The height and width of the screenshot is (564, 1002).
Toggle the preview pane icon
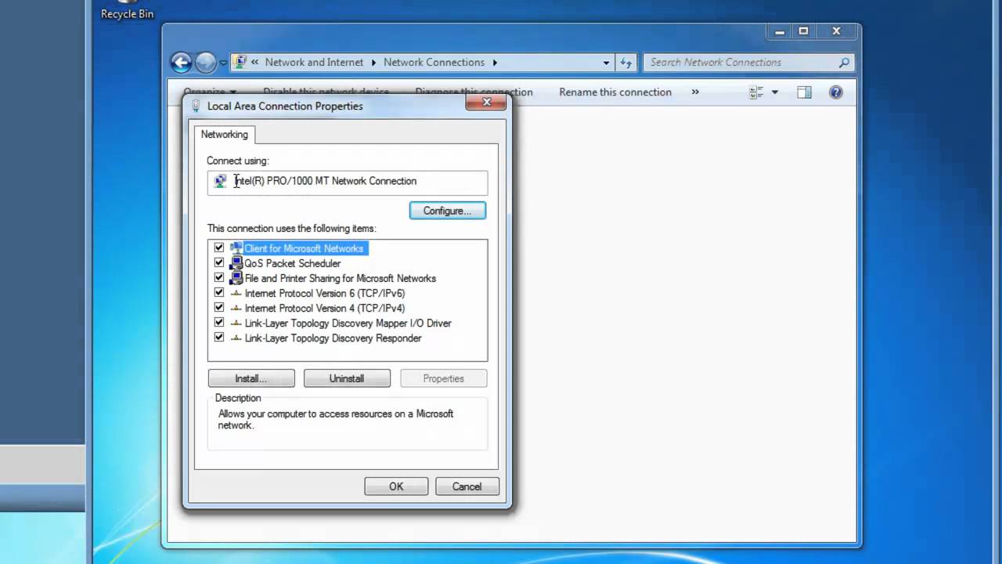804,92
